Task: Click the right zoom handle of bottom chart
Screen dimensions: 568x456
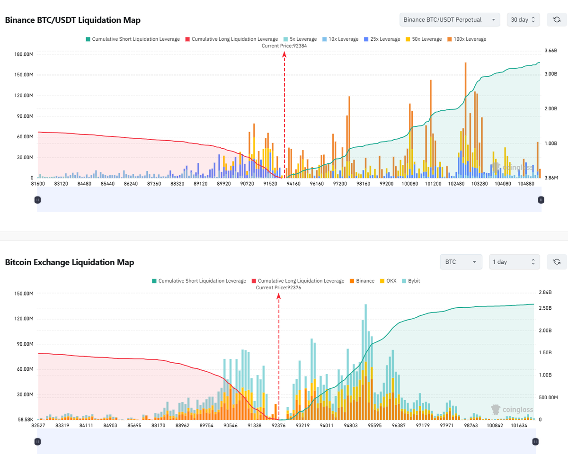Action: [535, 441]
